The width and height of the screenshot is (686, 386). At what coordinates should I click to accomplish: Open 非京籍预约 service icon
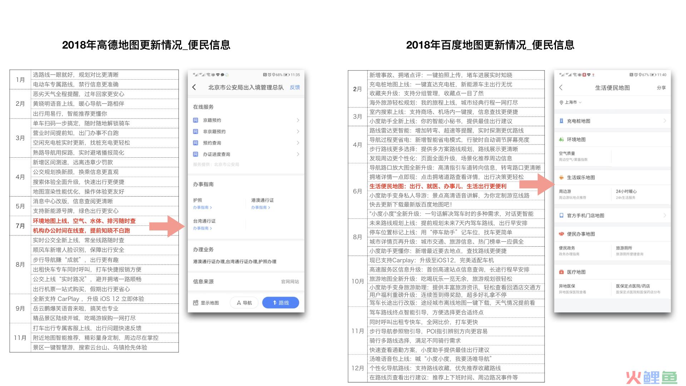(x=195, y=132)
